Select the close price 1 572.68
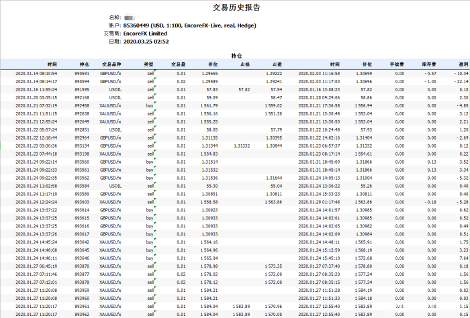 364,258
